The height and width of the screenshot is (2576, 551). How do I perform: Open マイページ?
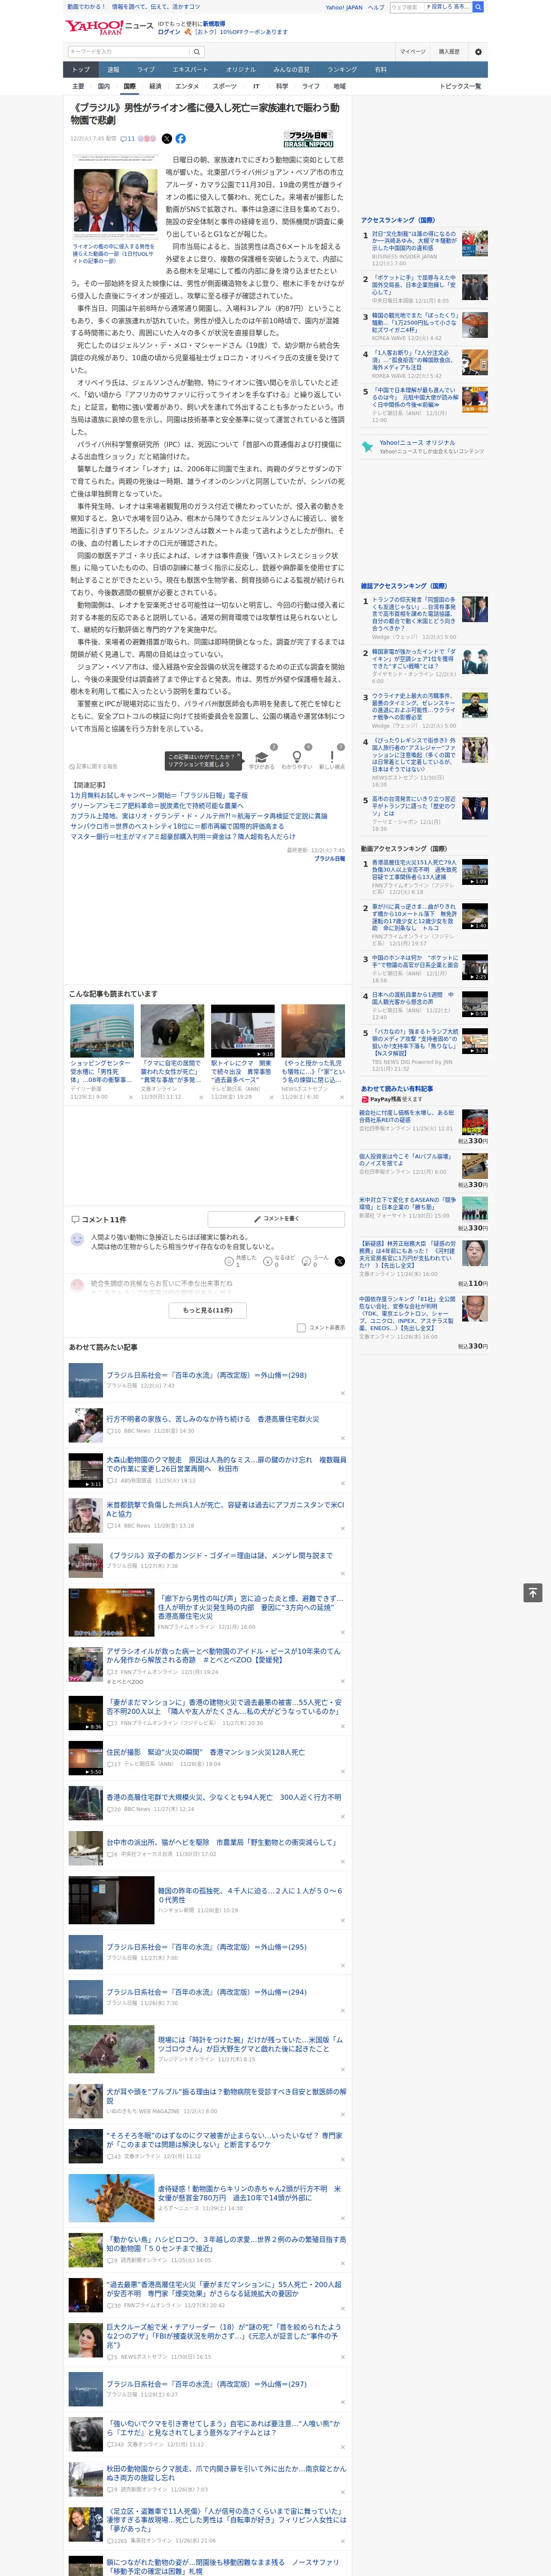[413, 52]
